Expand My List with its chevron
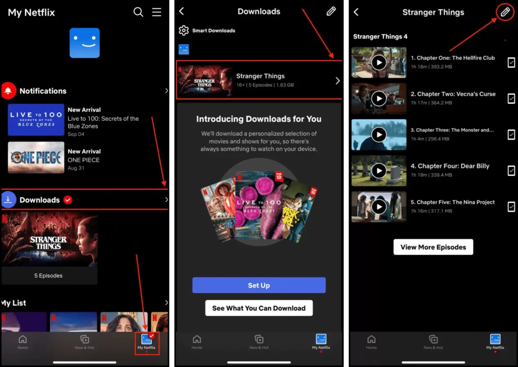 166,303
